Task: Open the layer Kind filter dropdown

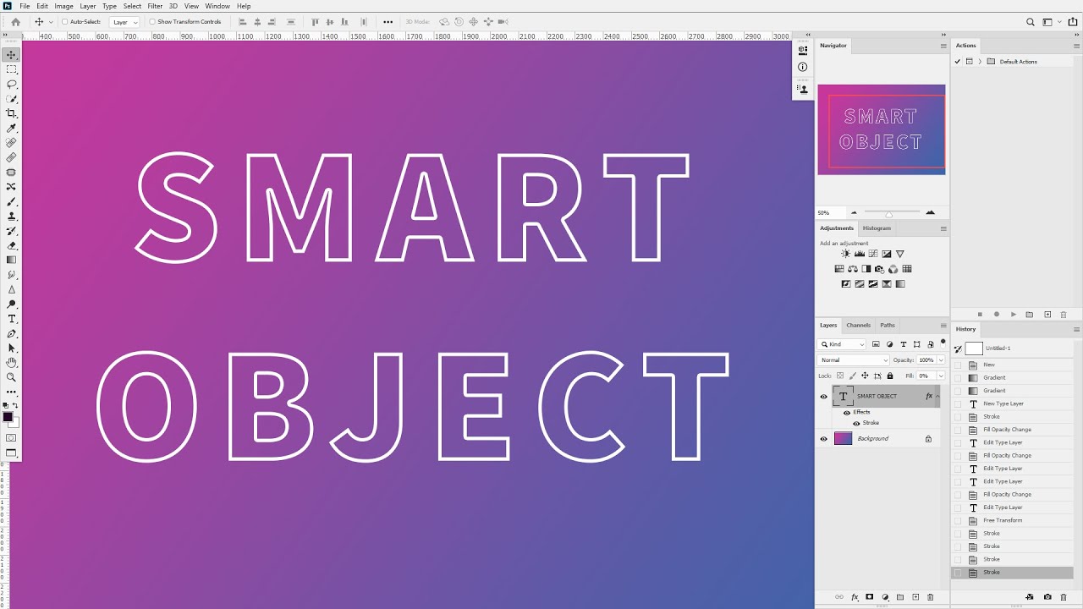Action: (842, 344)
